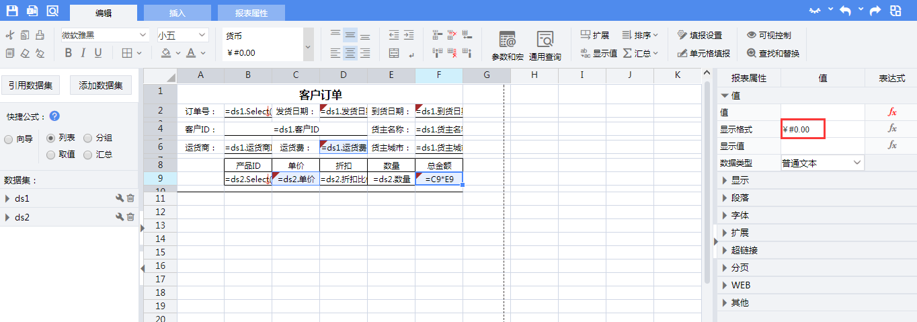Expand the ds1 dataset tree

7,199
